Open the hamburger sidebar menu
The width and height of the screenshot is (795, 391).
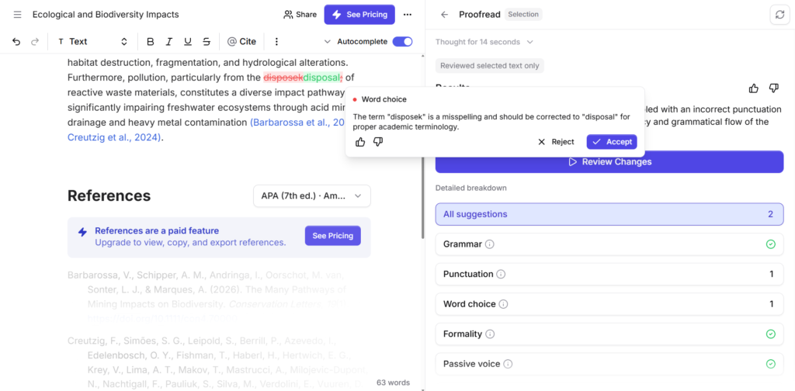pos(17,15)
